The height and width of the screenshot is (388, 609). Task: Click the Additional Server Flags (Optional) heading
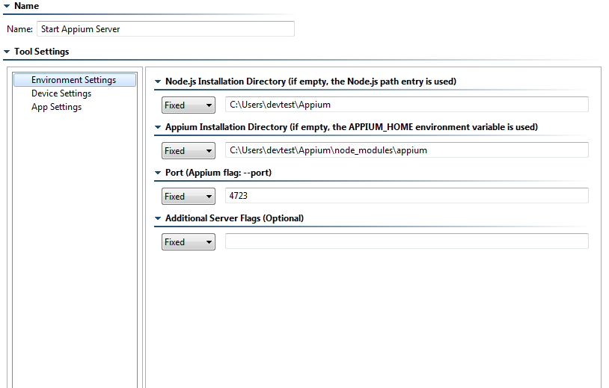tap(235, 218)
